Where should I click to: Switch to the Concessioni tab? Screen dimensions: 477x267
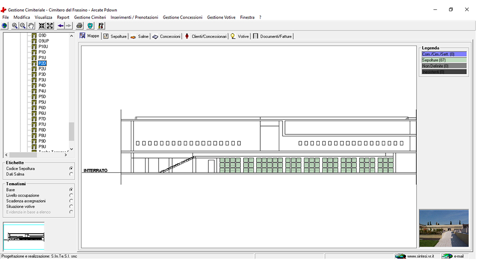(x=167, y=37)
